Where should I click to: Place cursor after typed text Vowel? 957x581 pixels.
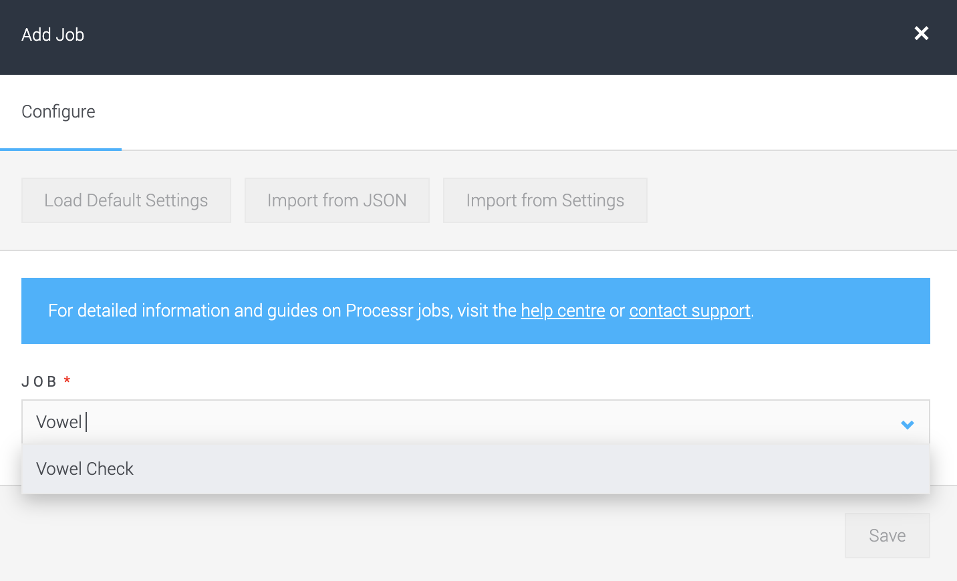coord(85,422)
